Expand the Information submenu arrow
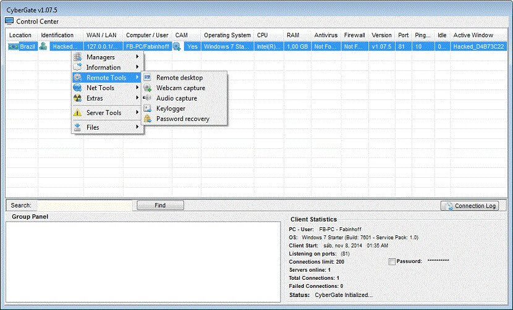 click(137, 67)
